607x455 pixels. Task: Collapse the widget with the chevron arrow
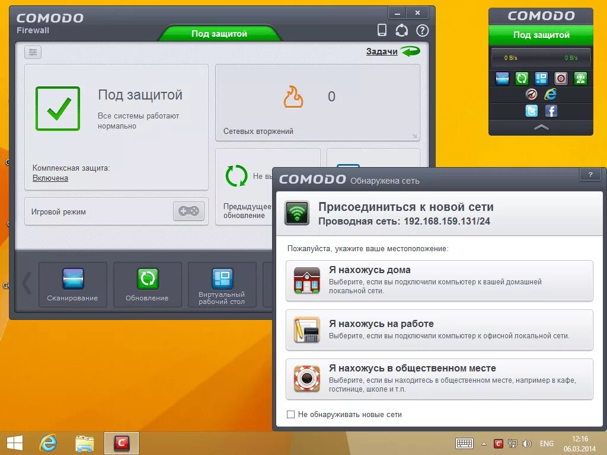(541, 127)
